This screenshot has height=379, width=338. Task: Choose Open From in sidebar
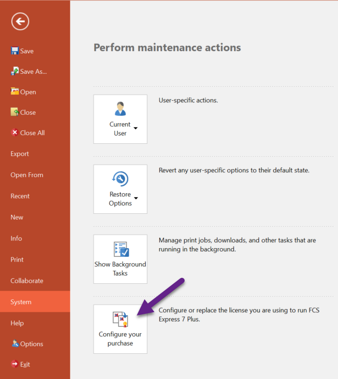[x=27, y=175]
